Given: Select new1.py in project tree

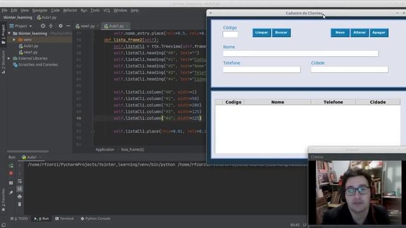Looking at the screenshot, I should click(28, 52).
